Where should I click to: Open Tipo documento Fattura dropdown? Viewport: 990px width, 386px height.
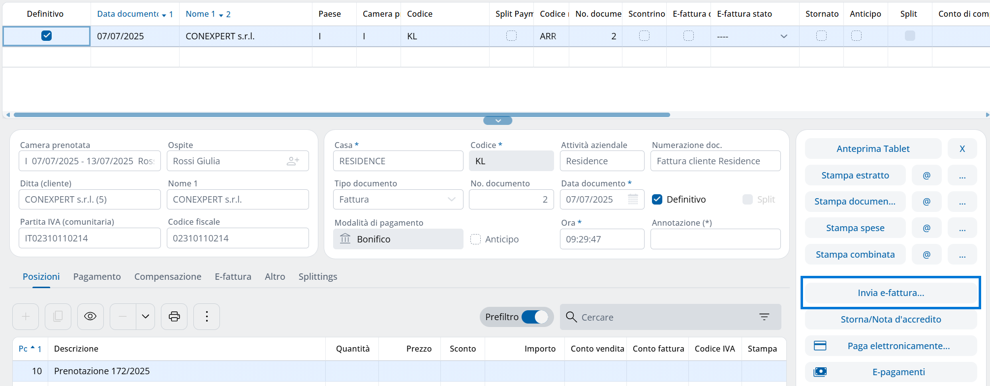[398, 200]
